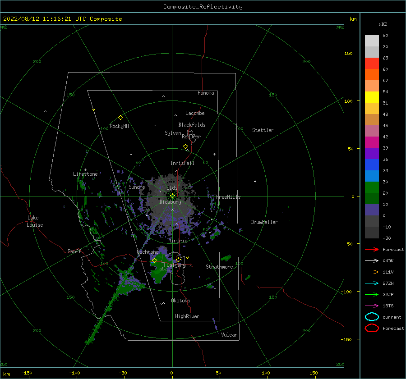The height and width of the screenshot is (379, 406).
Task: Click the Stettler label
Action: tap(263, 130)
